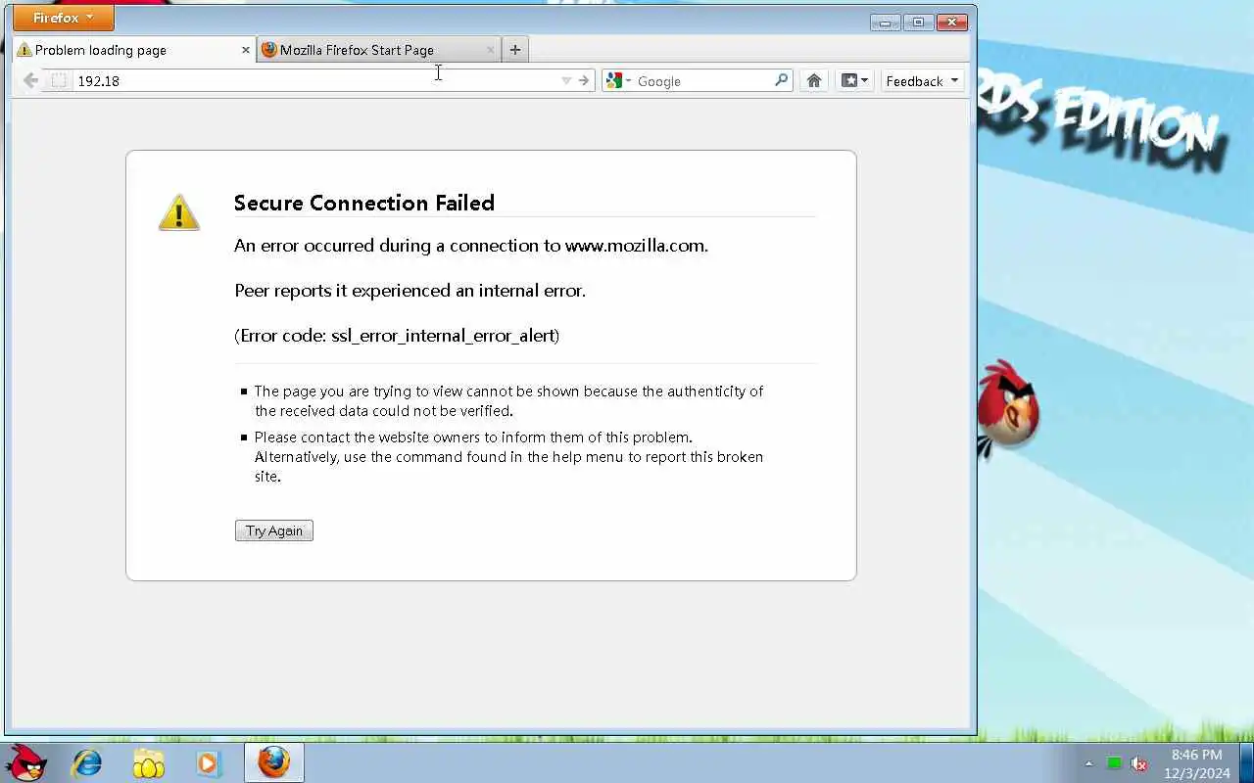The width and height of the screenshot is (1254, 783).
Task: Click the Try Again button
Action: pyautogui.click(x=274, y=530)
